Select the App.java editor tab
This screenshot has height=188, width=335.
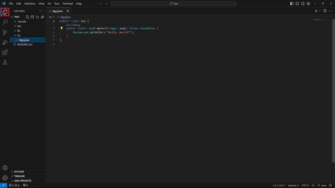pos(57,11)
